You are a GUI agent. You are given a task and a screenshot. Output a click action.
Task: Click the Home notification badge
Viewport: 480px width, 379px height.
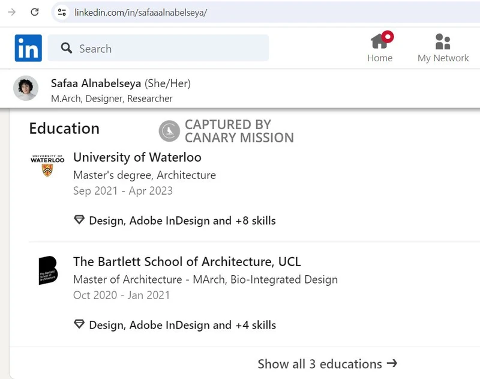coord(388,35)
